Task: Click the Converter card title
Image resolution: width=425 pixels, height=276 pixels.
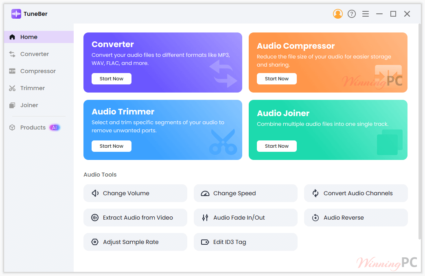Action: coord(113,44)
